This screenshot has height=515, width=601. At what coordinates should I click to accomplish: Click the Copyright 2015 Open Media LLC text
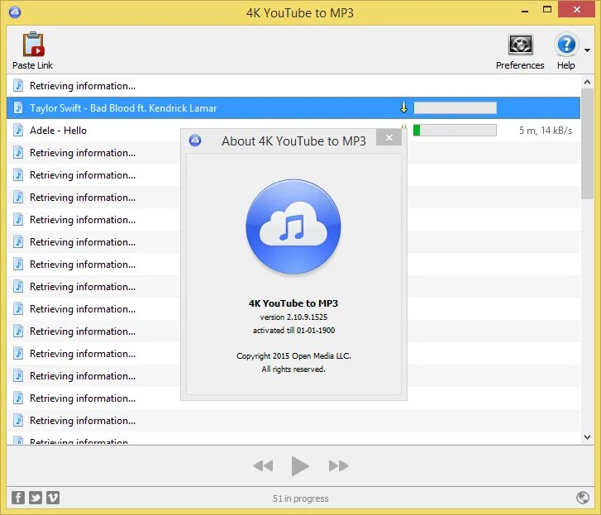(293, 356)
